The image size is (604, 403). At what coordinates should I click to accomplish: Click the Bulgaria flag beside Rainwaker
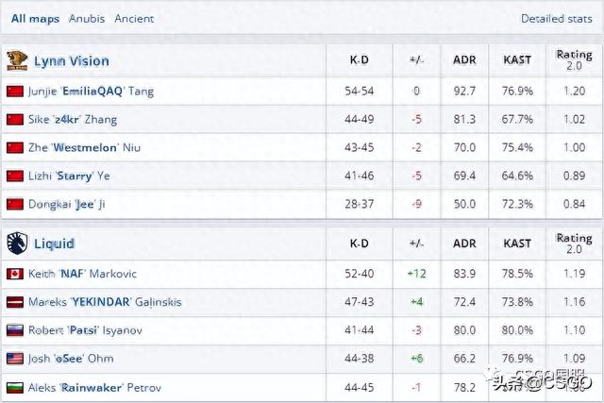pos(14,387)
